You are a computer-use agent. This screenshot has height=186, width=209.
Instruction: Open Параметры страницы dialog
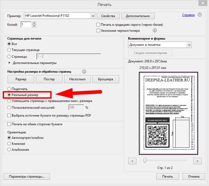[x=27, y=177]
